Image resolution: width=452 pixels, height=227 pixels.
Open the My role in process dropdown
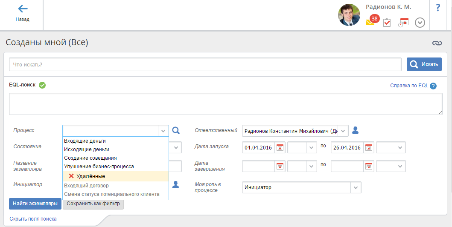[356, 187]
